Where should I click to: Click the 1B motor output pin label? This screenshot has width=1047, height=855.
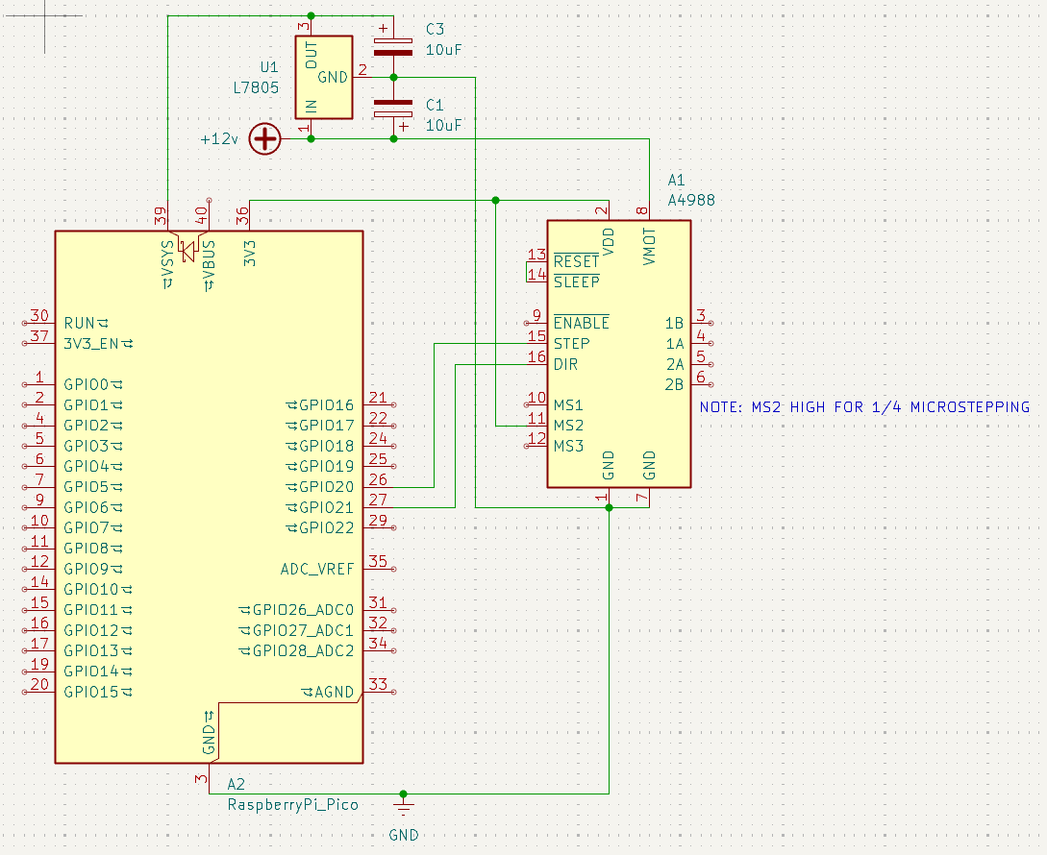click(674, 323)
